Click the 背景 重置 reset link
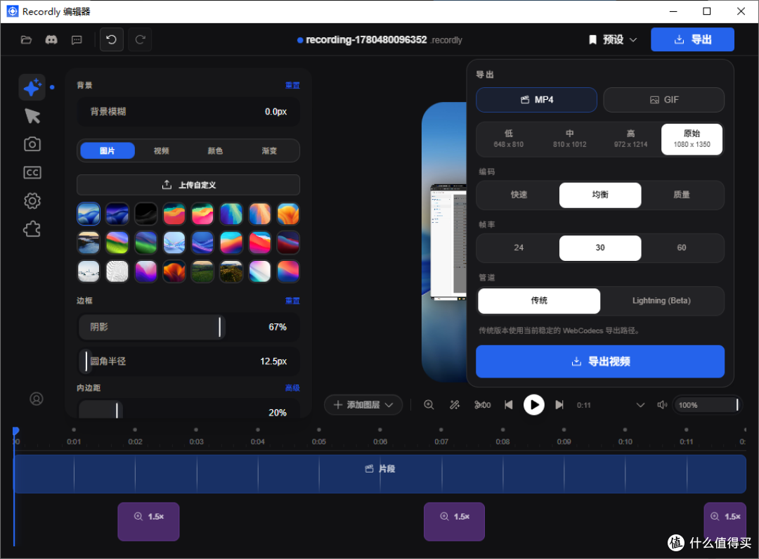The image size is (759, 559). [292, 85]
